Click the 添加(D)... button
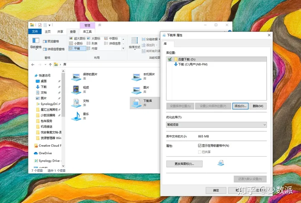Screen dimensions: 301x203 point(240,106)
